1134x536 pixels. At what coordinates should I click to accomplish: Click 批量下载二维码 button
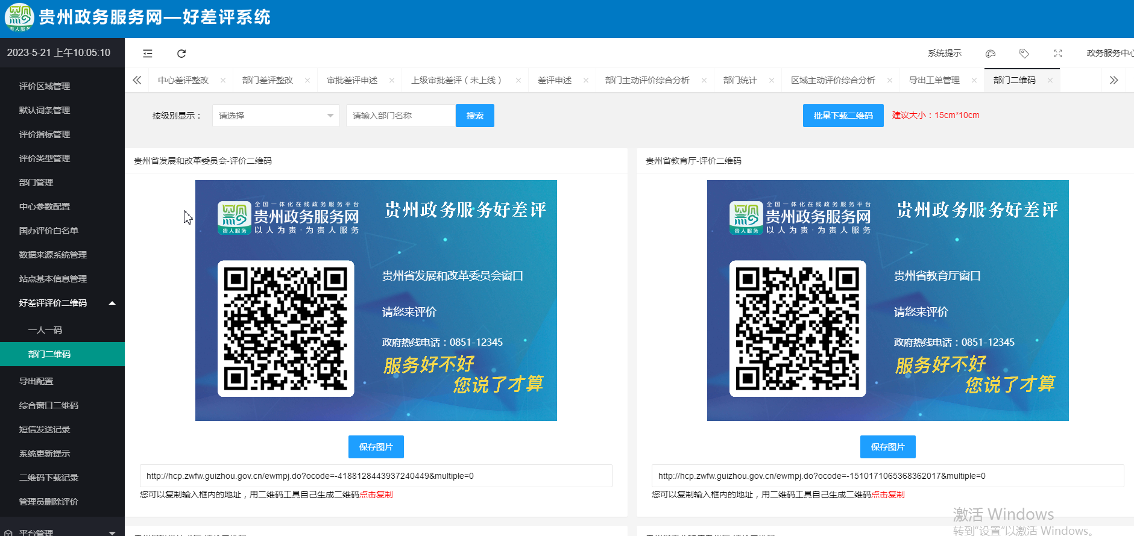pyautogui.click(x=843, y=116)
